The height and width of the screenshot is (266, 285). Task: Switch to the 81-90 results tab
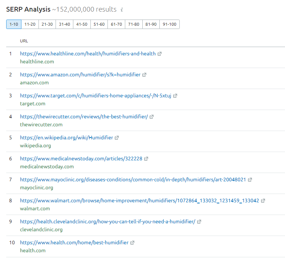click(x=151, y=24)
